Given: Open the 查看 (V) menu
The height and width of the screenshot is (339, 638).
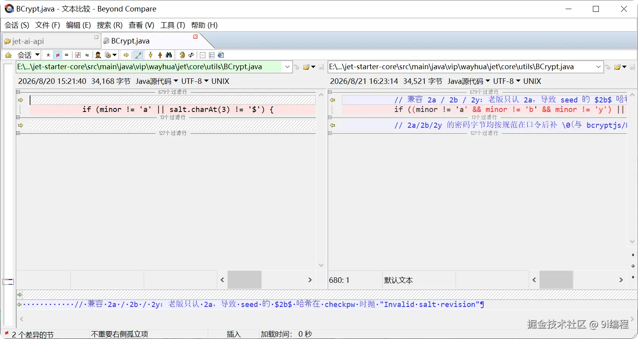Looking at the screenshot, I should (x=141, y=25).
